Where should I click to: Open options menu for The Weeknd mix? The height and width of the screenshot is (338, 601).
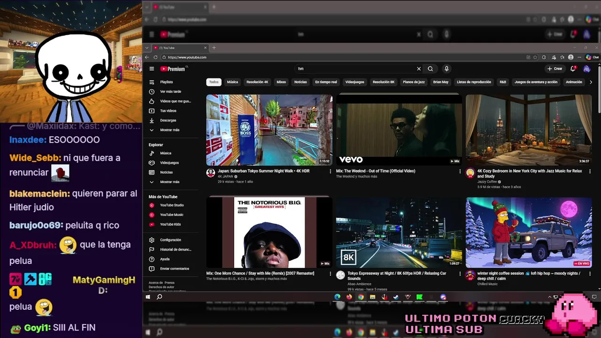pyautogui.click(x=460, y=171)
